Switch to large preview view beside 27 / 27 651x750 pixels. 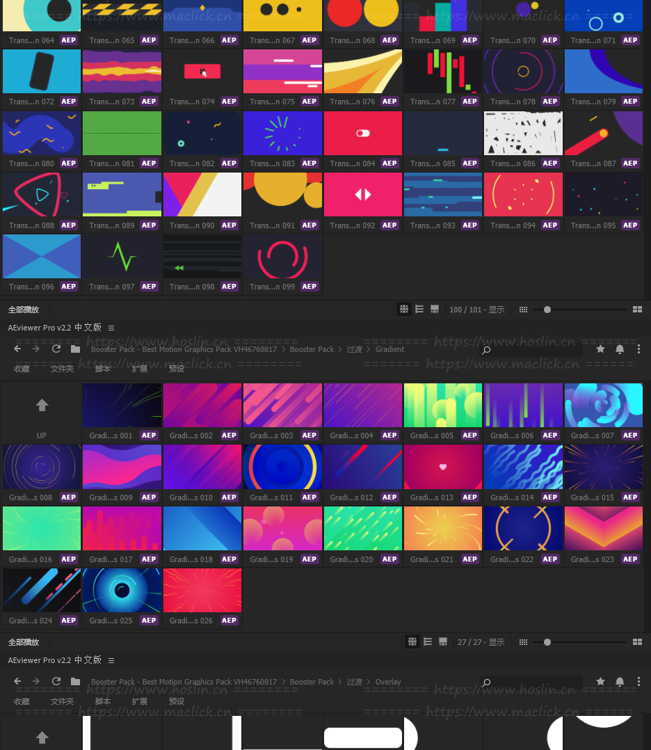pyautogui.click(x=443, y=641)
